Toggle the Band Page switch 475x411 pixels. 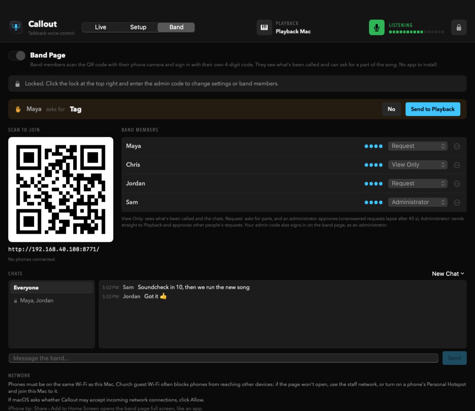pos(17,56)
